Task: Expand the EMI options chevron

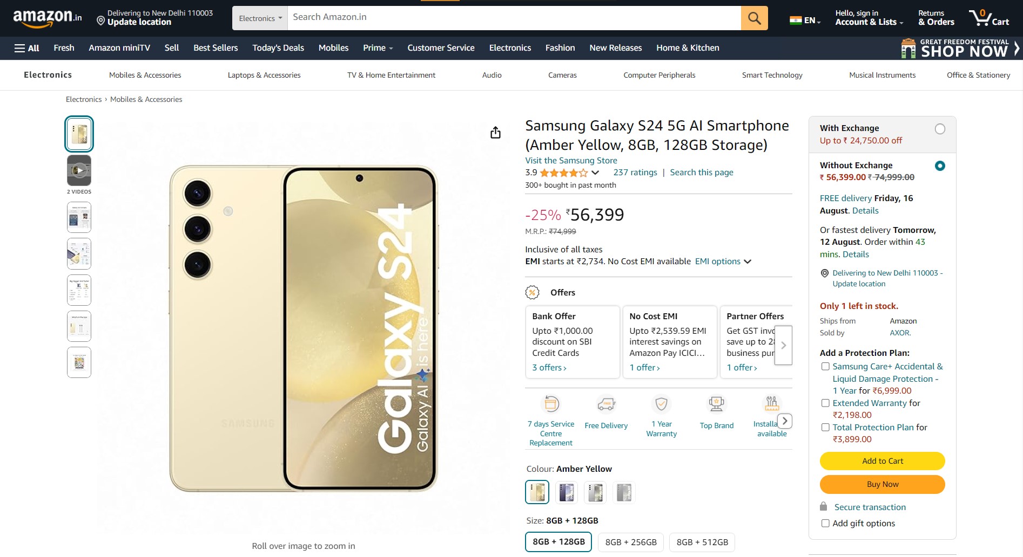Action: (748, 262)
